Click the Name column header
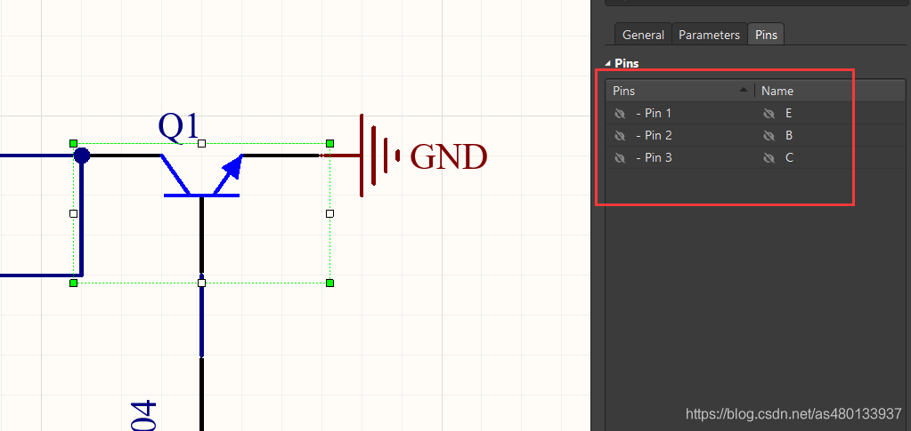The height and width of the screenshot is (431, 911). point(777,91)
